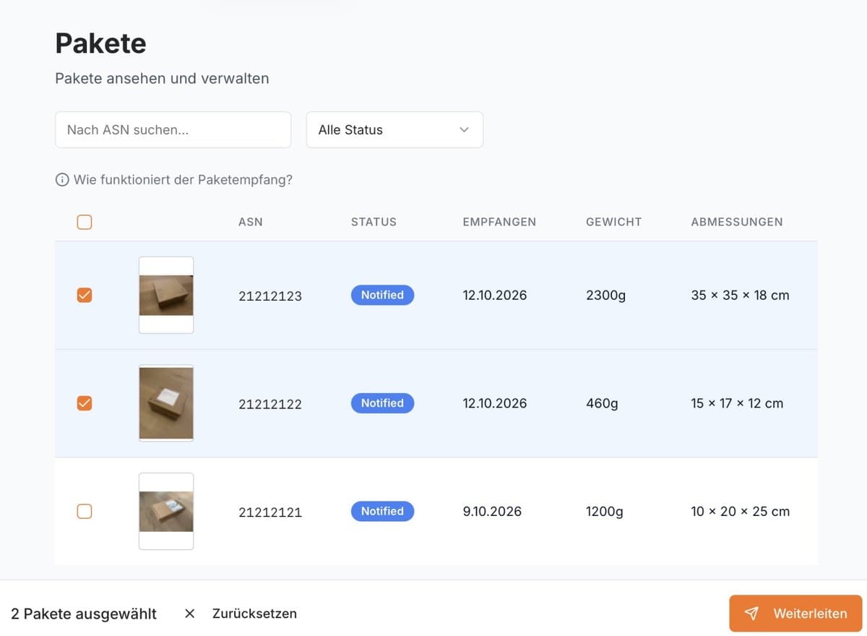Click the ABMESSUNGEN column header
This screenshot has height=636, width=867.
tap(737, 222)
